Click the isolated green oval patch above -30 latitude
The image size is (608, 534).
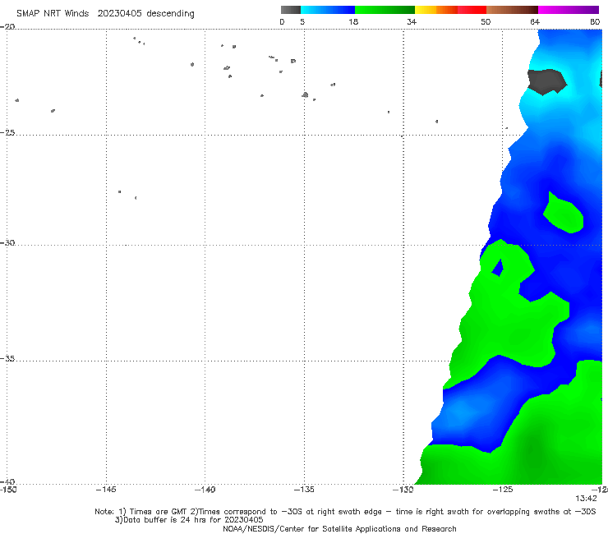tap(563, 214)
